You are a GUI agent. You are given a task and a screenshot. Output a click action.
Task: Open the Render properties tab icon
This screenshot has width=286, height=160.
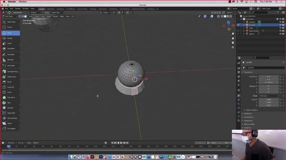pos(239,68)
